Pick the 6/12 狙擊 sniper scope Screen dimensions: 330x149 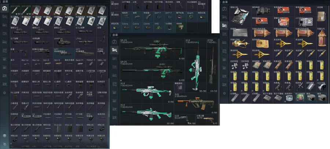point(86,31)
